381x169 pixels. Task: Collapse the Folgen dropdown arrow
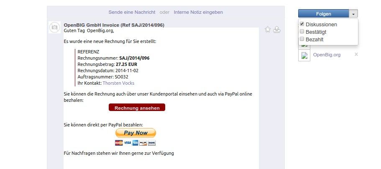[353, 14]
